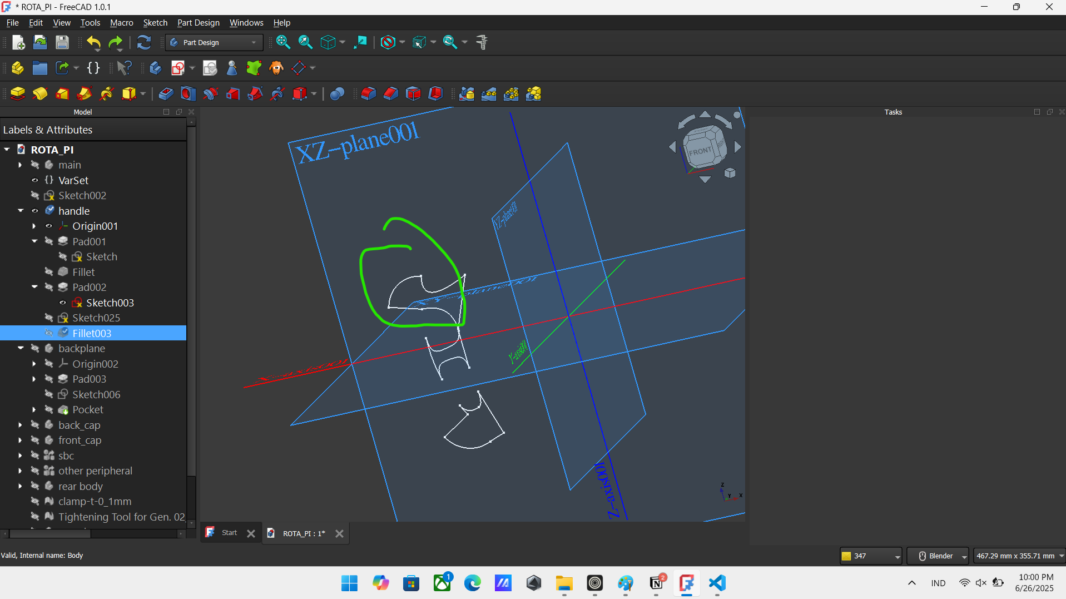Click the Pocket tool icon
This screenshot has height=599, width=1066.
tap(166, 94)
